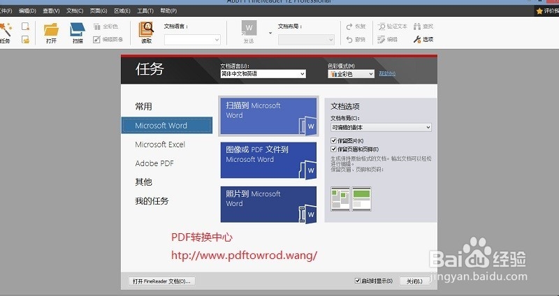Select the Adobe PDF task category
Image resolution: width=559 pixels, height=296 pixels.
(154, 163)
